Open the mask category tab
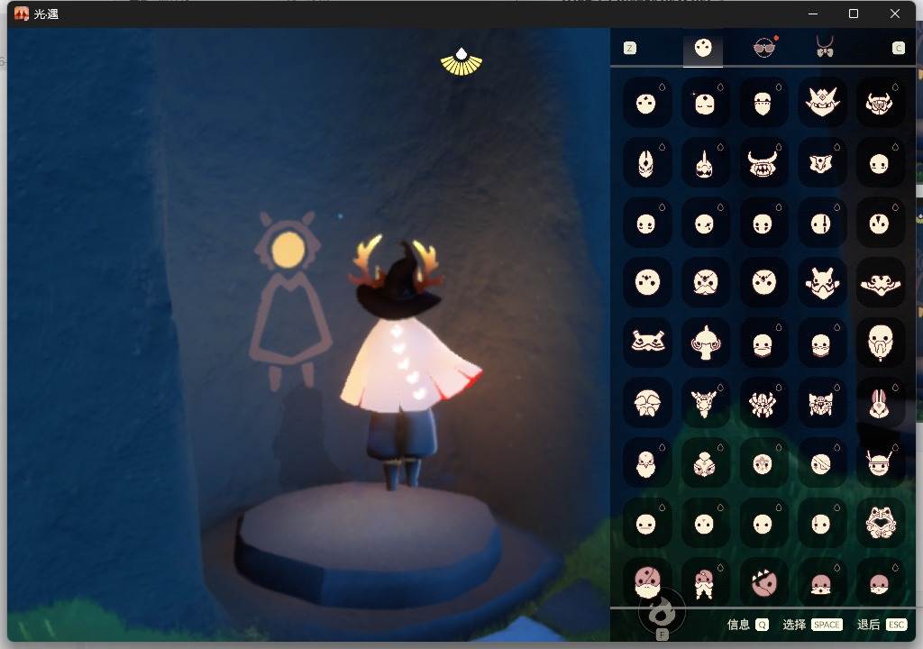This screenshot has width=923, height=649. 703,48
